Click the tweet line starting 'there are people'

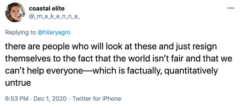coord(111,47)
